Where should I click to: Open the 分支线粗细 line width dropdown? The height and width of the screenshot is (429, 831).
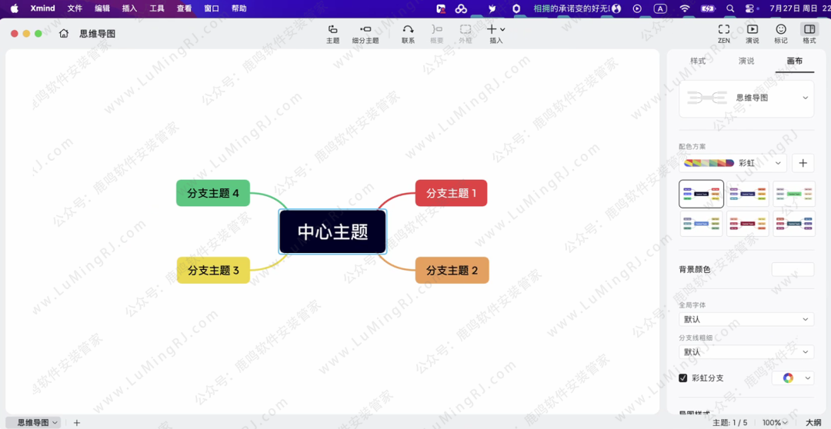click(x=746, y=351)
